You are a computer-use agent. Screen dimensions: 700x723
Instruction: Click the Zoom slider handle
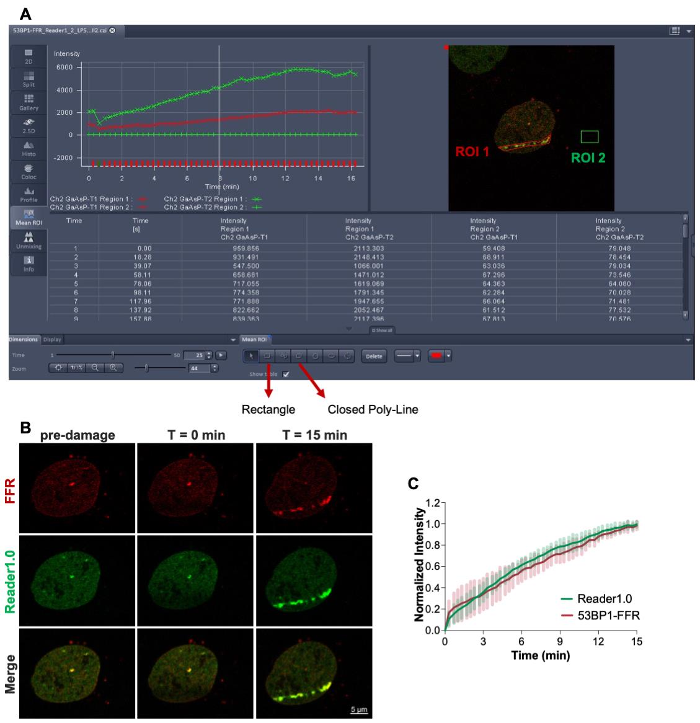pyautogui.click(x=146, y=368)
